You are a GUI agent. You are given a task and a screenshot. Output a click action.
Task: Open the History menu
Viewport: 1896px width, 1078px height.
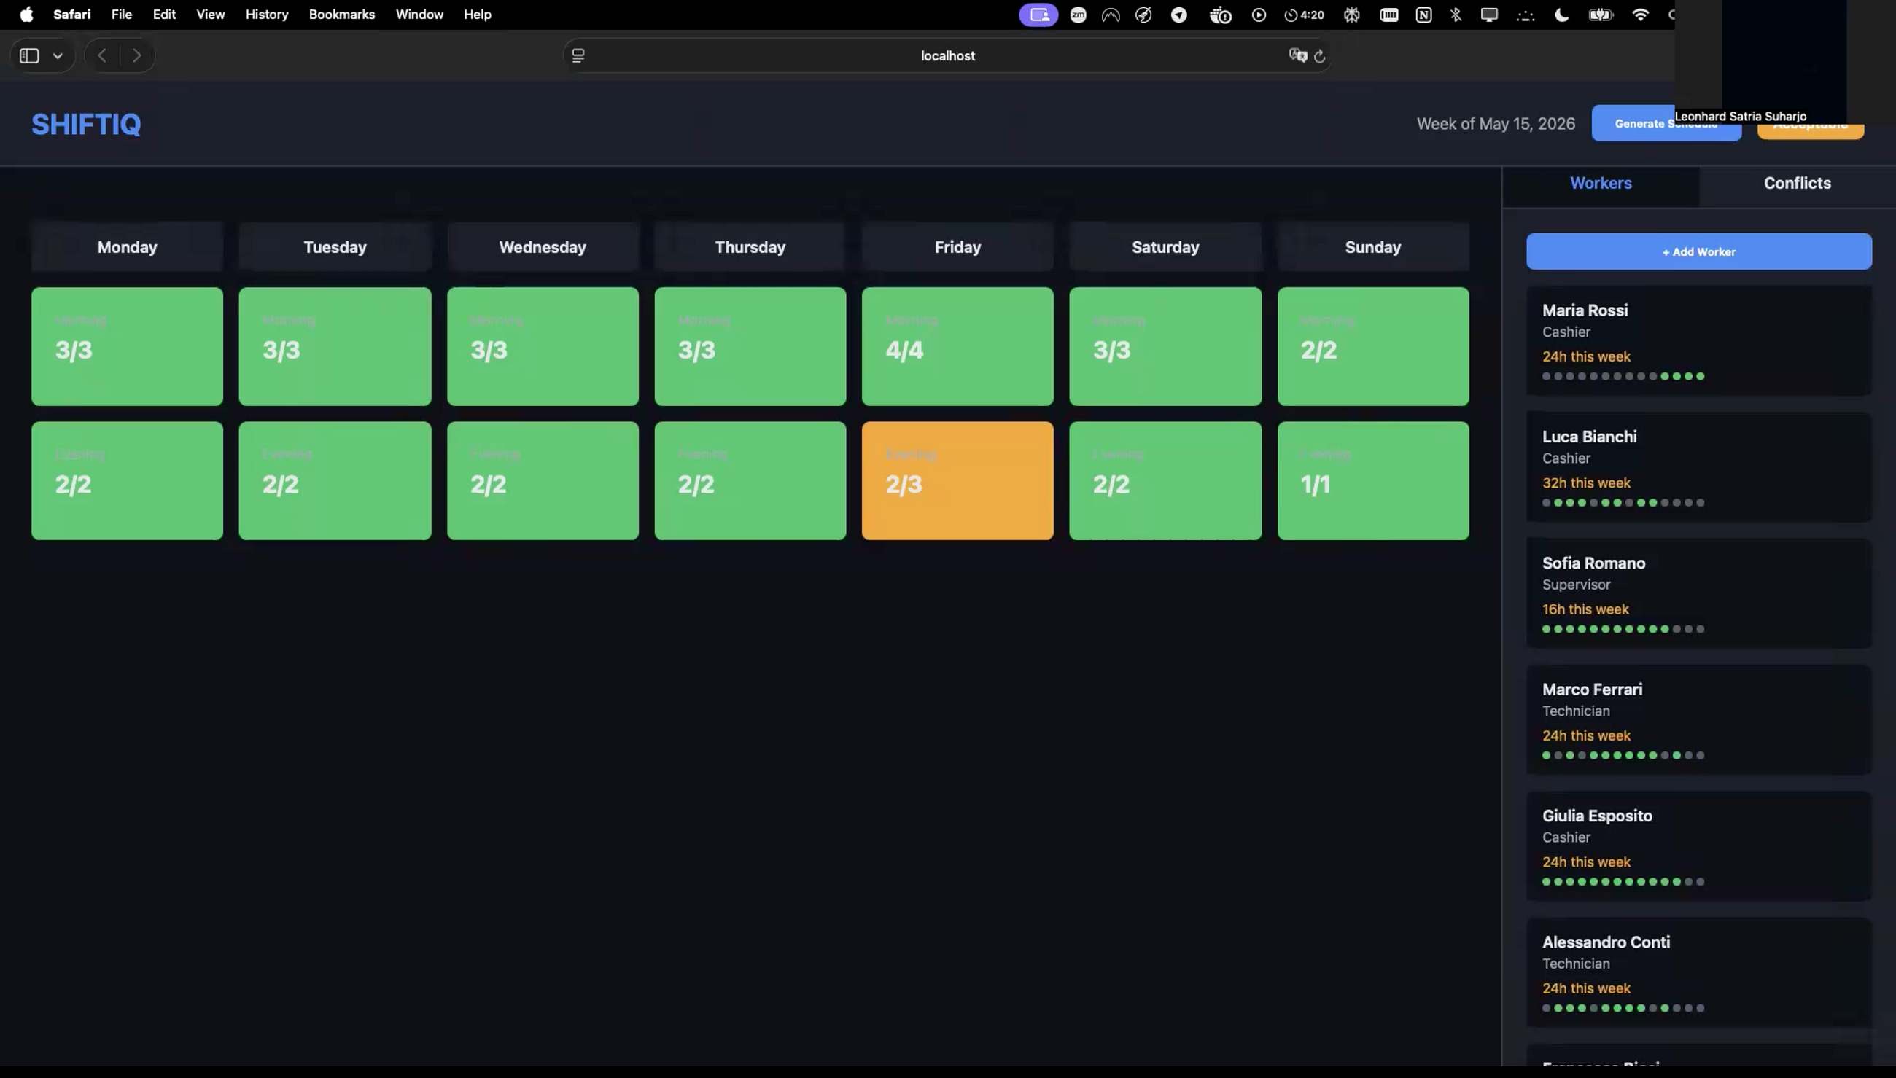(267, 14)
